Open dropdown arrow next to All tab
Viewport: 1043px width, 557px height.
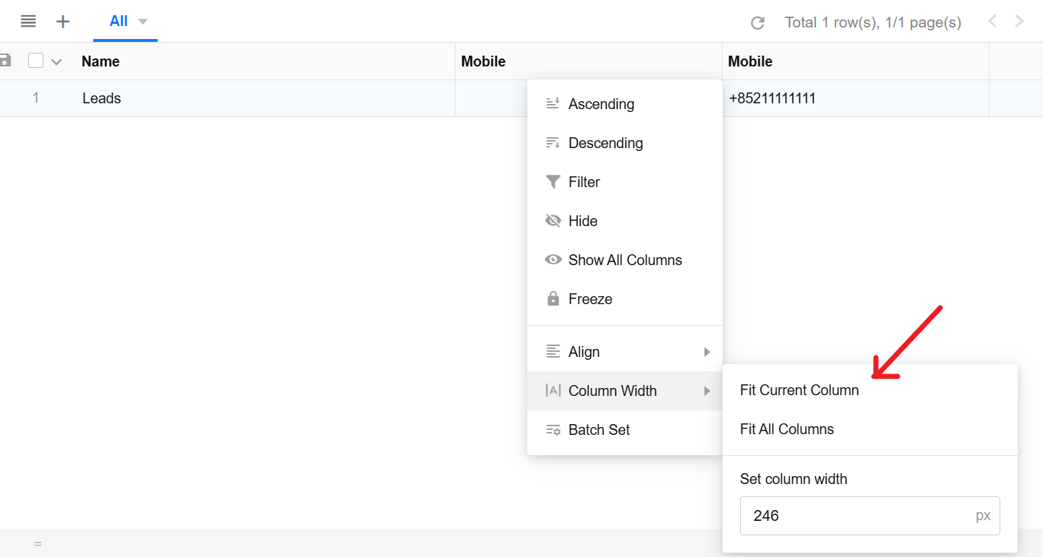click(142, 22)
